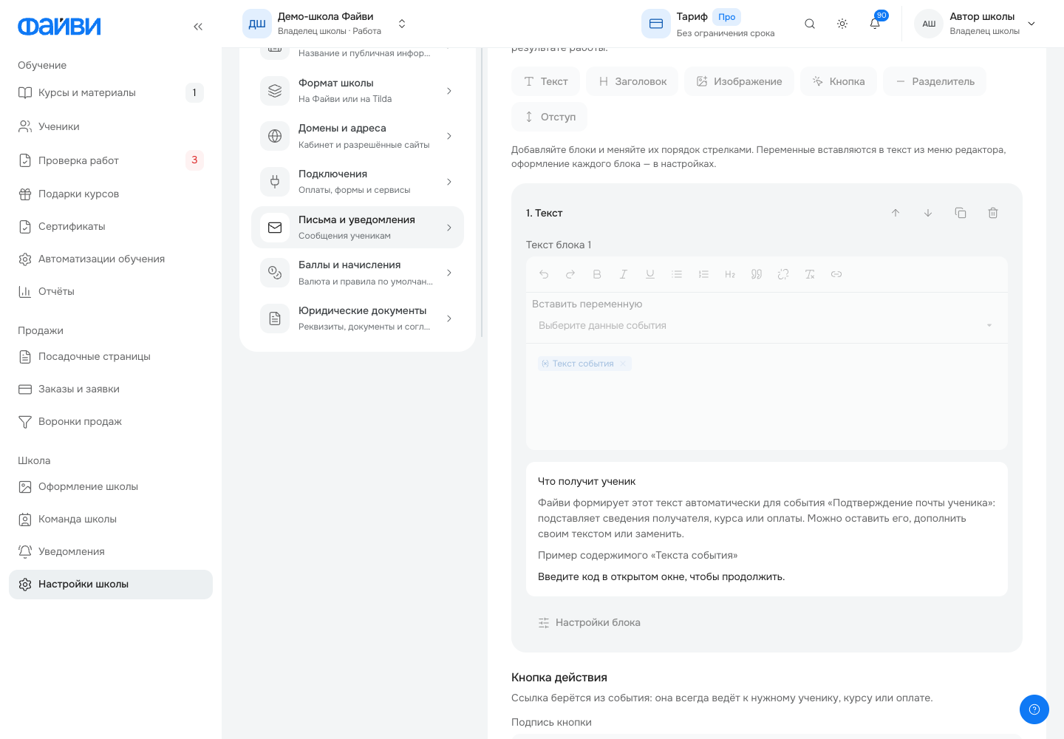Image resolution: width=1064 pixels, height=739 pixels.
Task: Redo the edit in text editor
Action: (570, 274)
